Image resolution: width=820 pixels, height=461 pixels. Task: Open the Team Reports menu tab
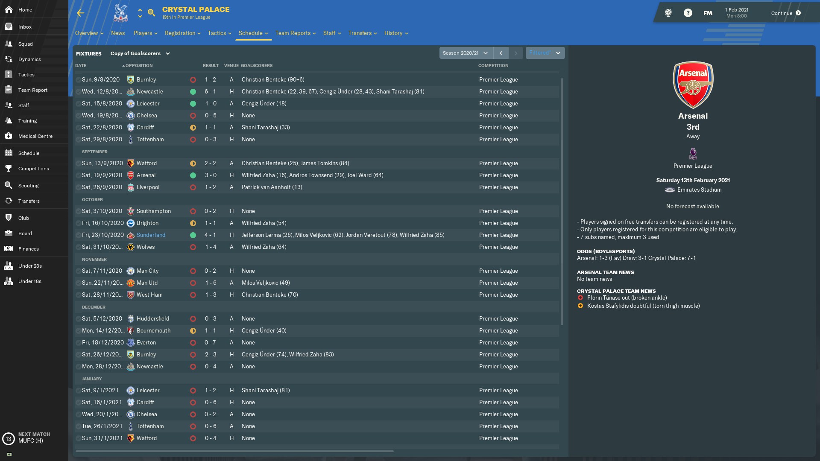tap(296, 33)
